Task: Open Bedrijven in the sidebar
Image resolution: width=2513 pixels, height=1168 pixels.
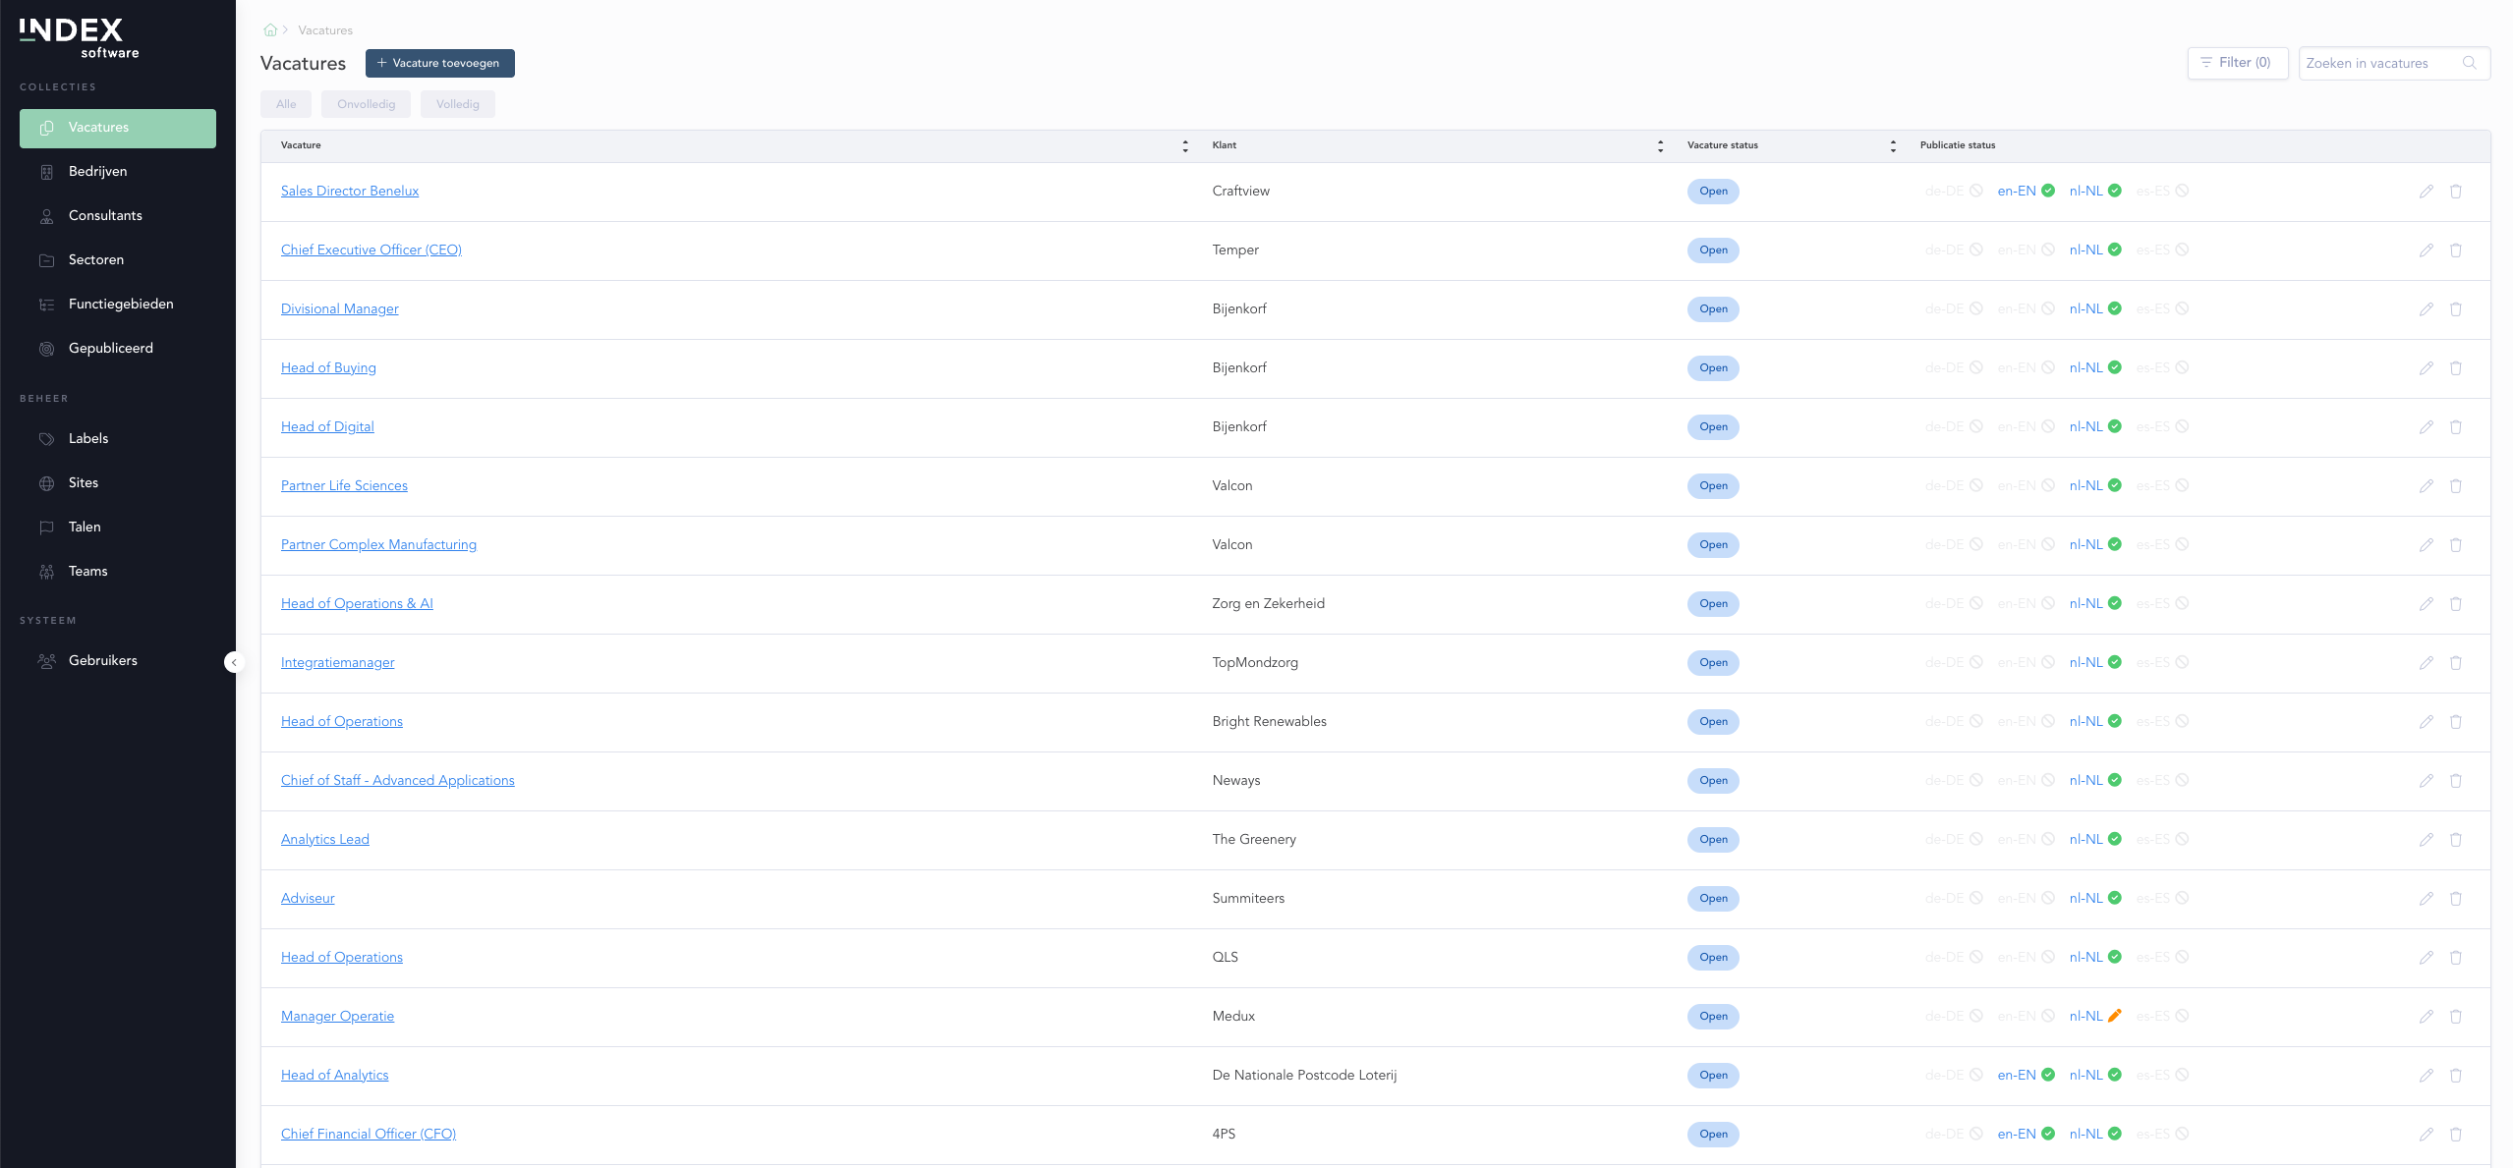Action: click(97, 172)
